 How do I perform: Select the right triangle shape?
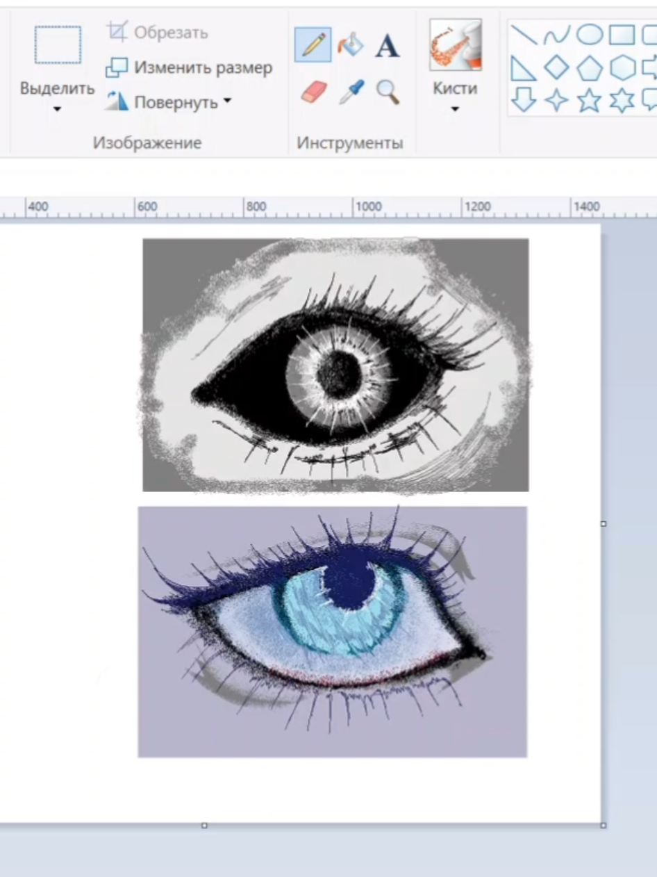524,68
